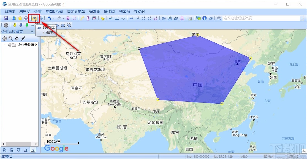Toggle the 3D mode toolbar button
Screen dimensions: 307x159
tap(34, 18)
